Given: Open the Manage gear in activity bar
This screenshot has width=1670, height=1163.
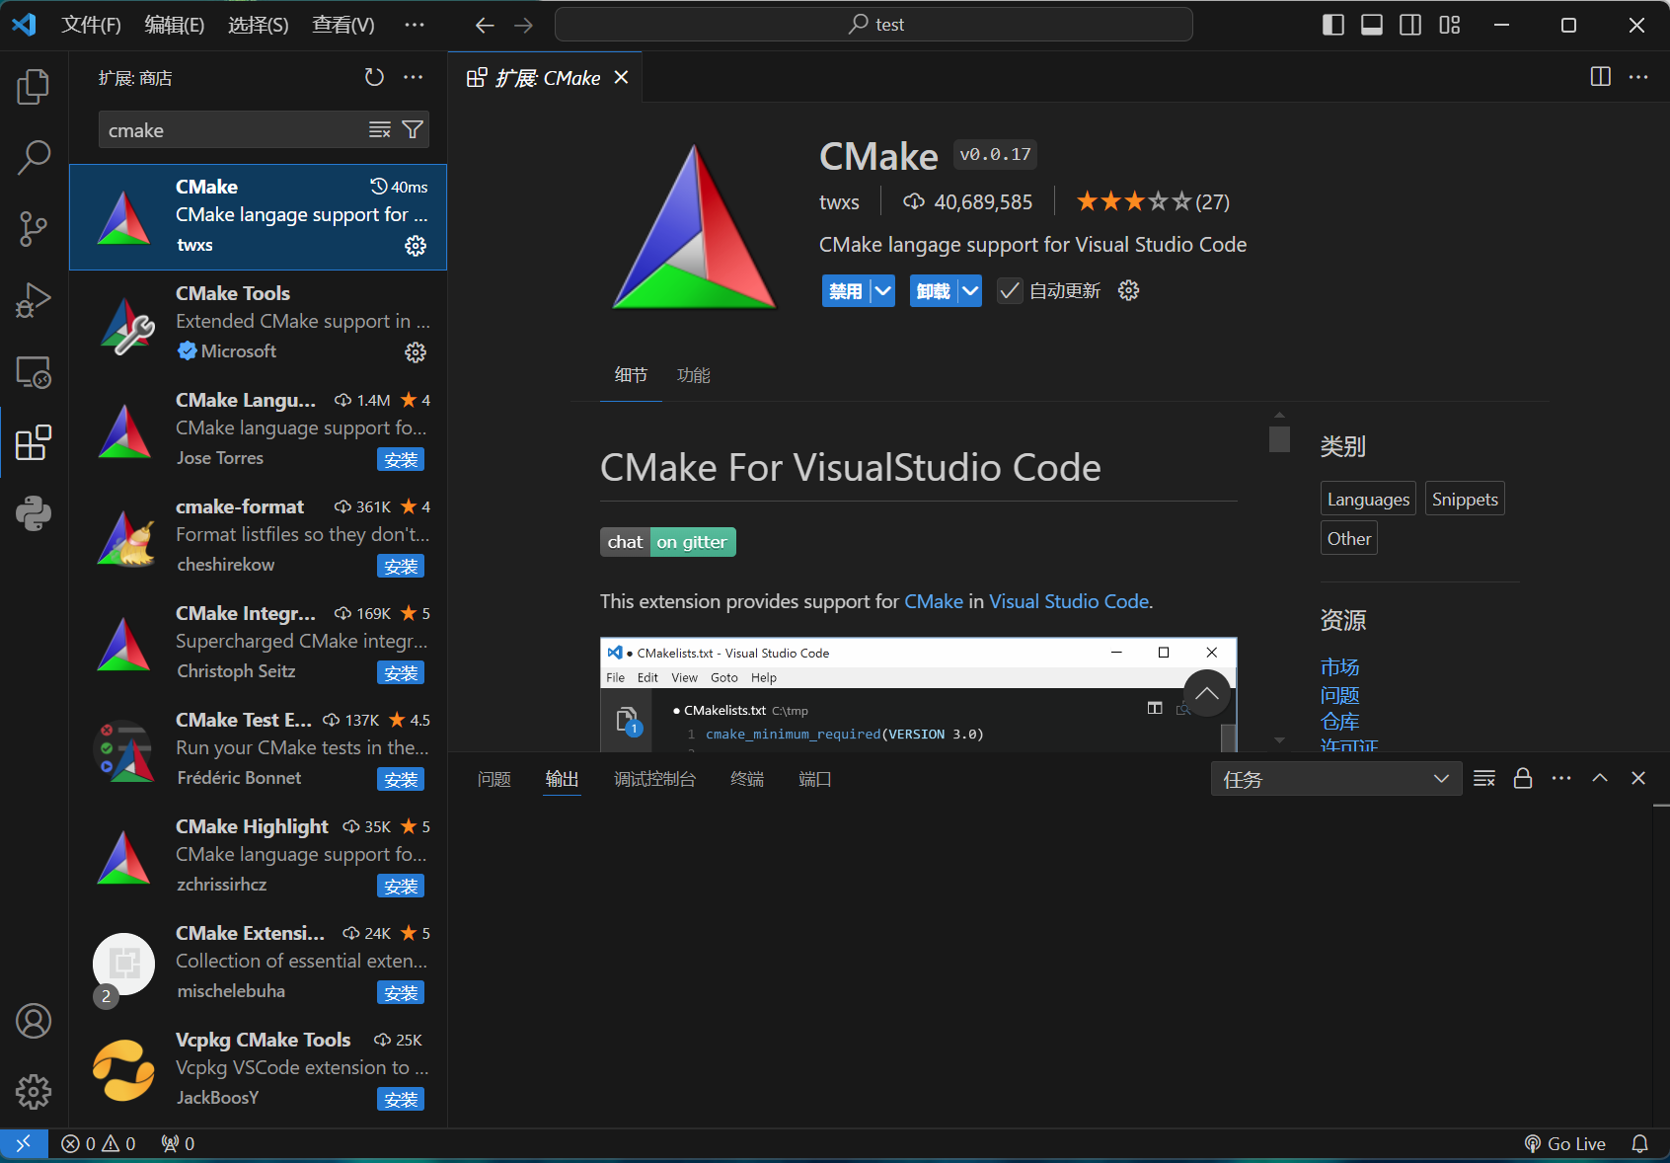Looking at the screenshot, I should [34, 1092].
